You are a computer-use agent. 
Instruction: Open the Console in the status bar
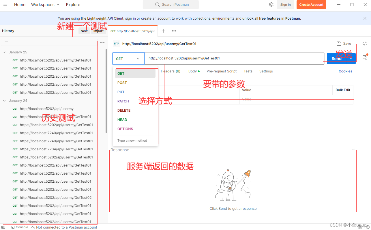(x=20, y=227)
